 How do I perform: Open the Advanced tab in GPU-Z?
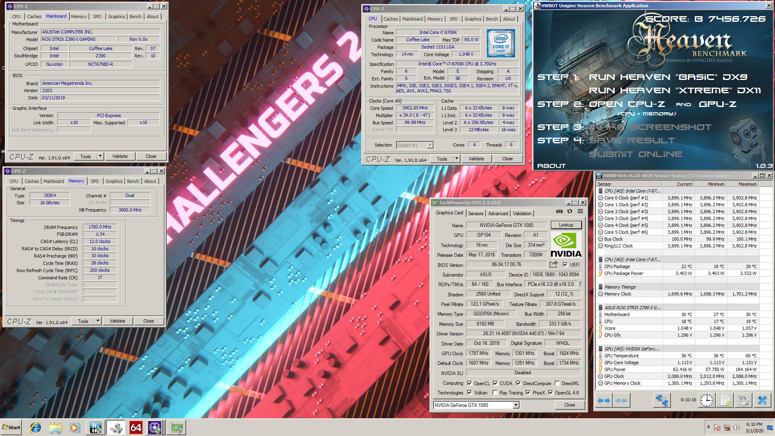(x=498, y=214)
